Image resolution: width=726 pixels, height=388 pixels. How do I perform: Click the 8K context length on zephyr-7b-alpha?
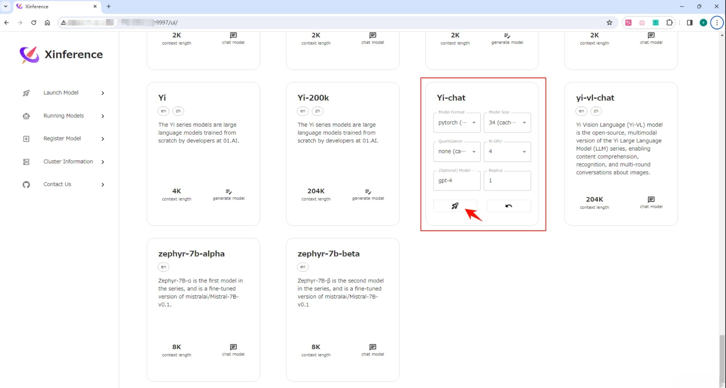(176, 347)
